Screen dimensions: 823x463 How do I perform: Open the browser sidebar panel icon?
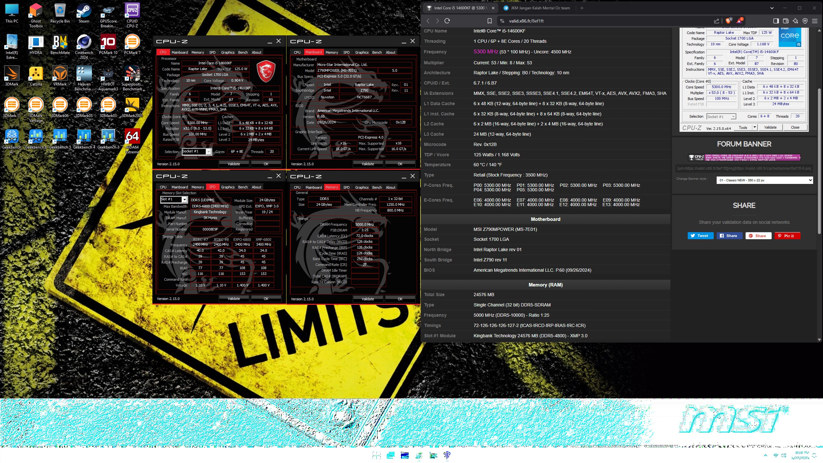(776, 21)
